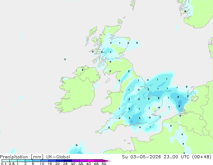Click the 'UK-Global' model label
Viewport: 213px width, 165px height.
coord(58,157)
